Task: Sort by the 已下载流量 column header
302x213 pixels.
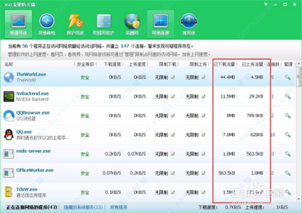Action: 224,64
